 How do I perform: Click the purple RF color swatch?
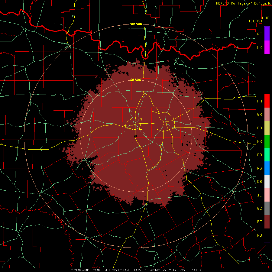pos(267,34)
